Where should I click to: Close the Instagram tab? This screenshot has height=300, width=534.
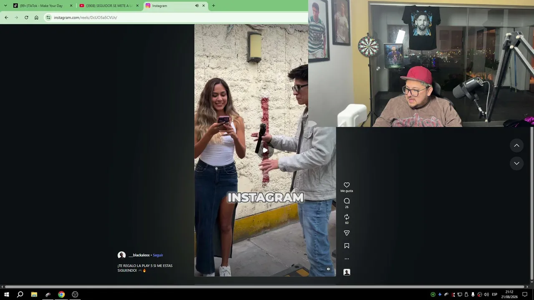[204, 6]
